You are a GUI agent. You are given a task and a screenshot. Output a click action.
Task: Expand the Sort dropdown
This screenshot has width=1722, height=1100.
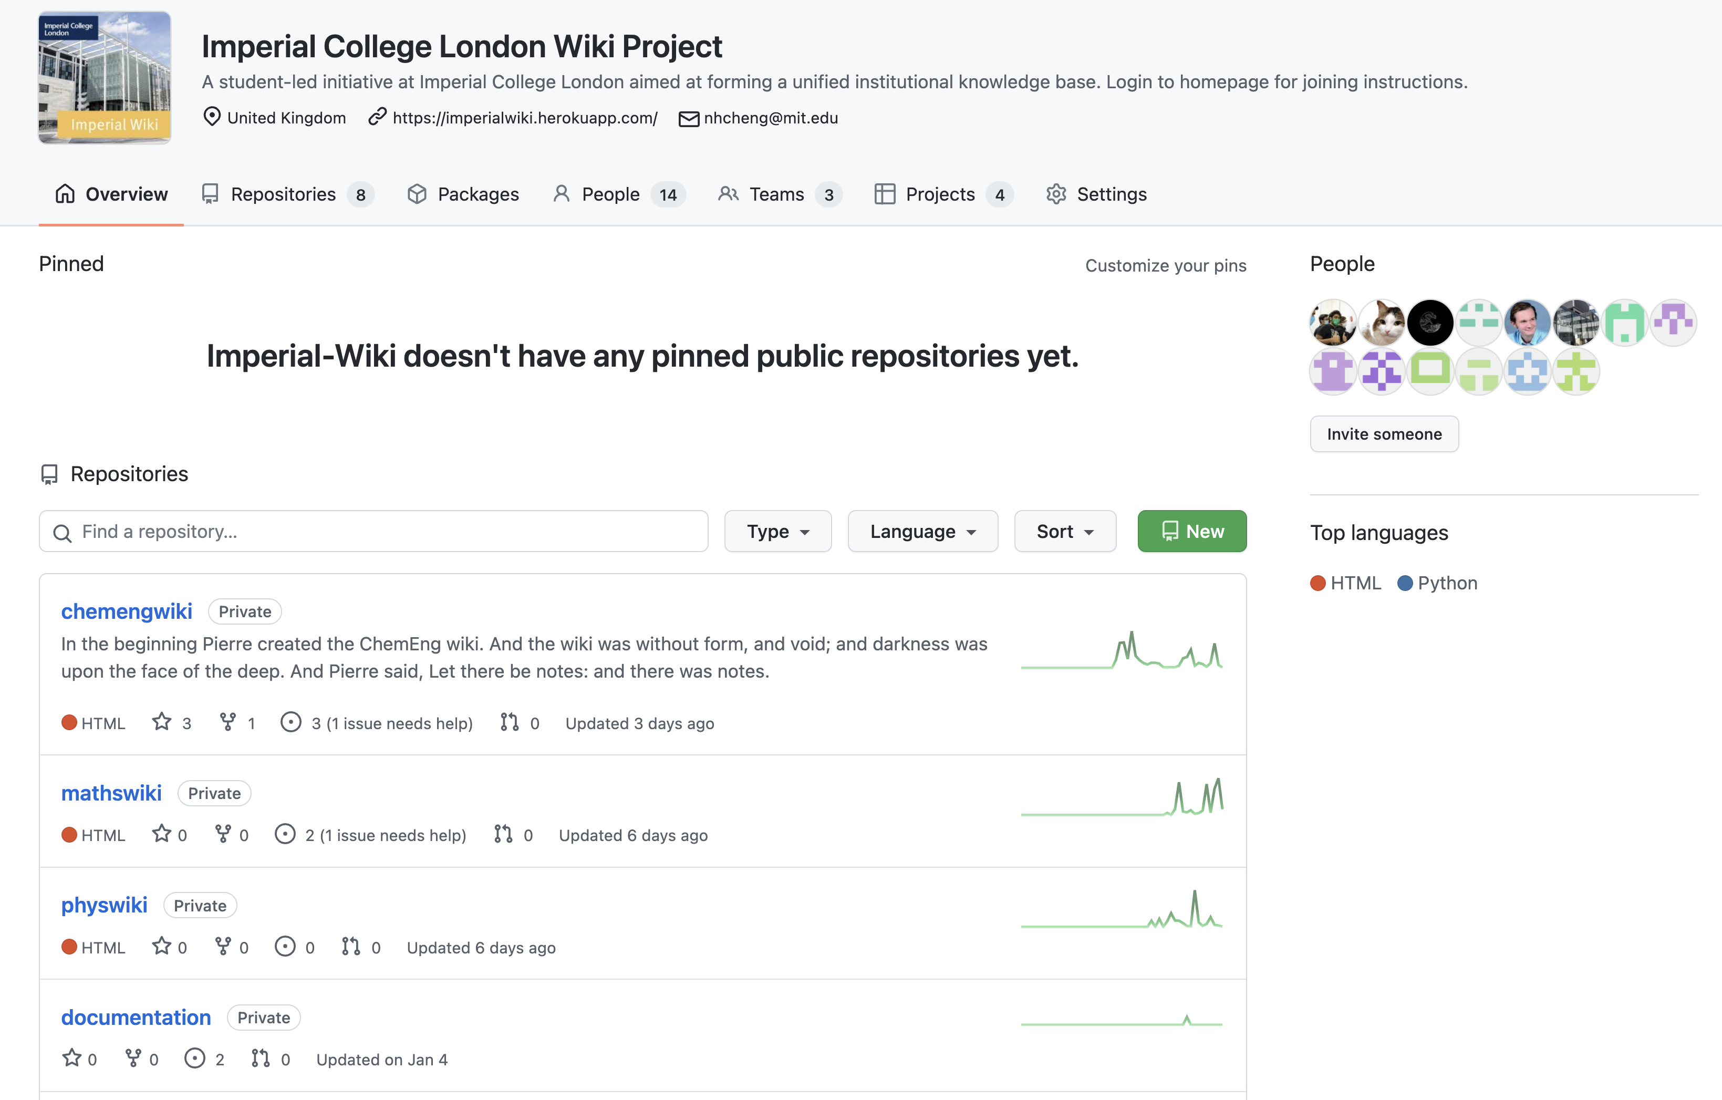coord(1065,532)
